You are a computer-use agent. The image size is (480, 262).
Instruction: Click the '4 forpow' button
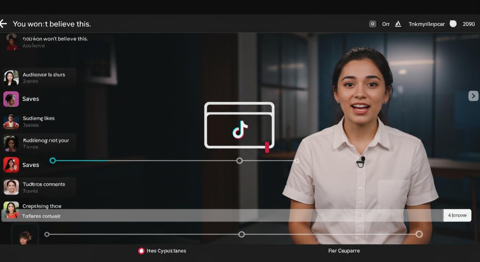[x=457, y=215]
